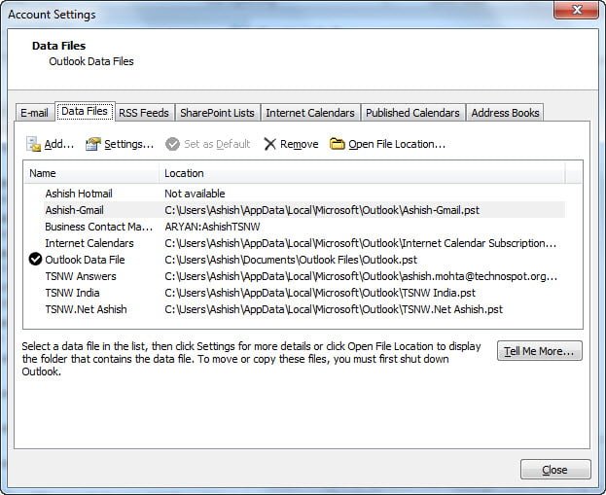Click the Settings... toolbar label
This screenshot has width=606, height=495.
pos(129,144)
